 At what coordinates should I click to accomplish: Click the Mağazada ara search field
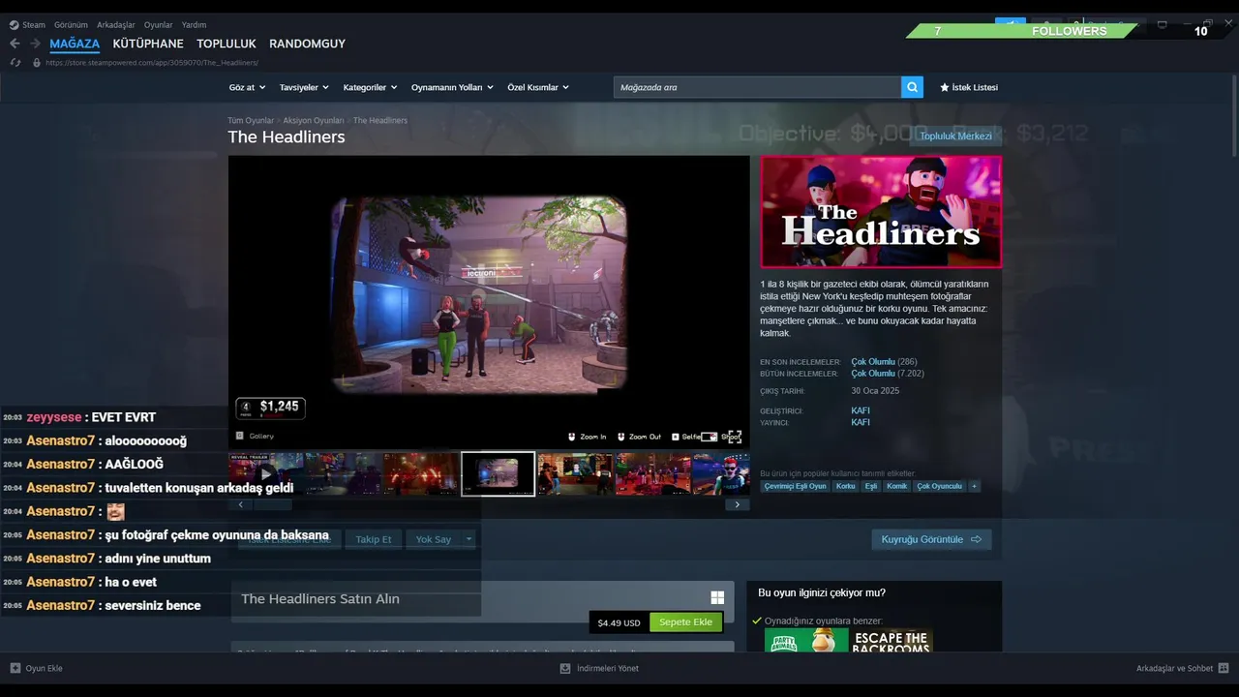pyautogui.click(x=757, y=87)
